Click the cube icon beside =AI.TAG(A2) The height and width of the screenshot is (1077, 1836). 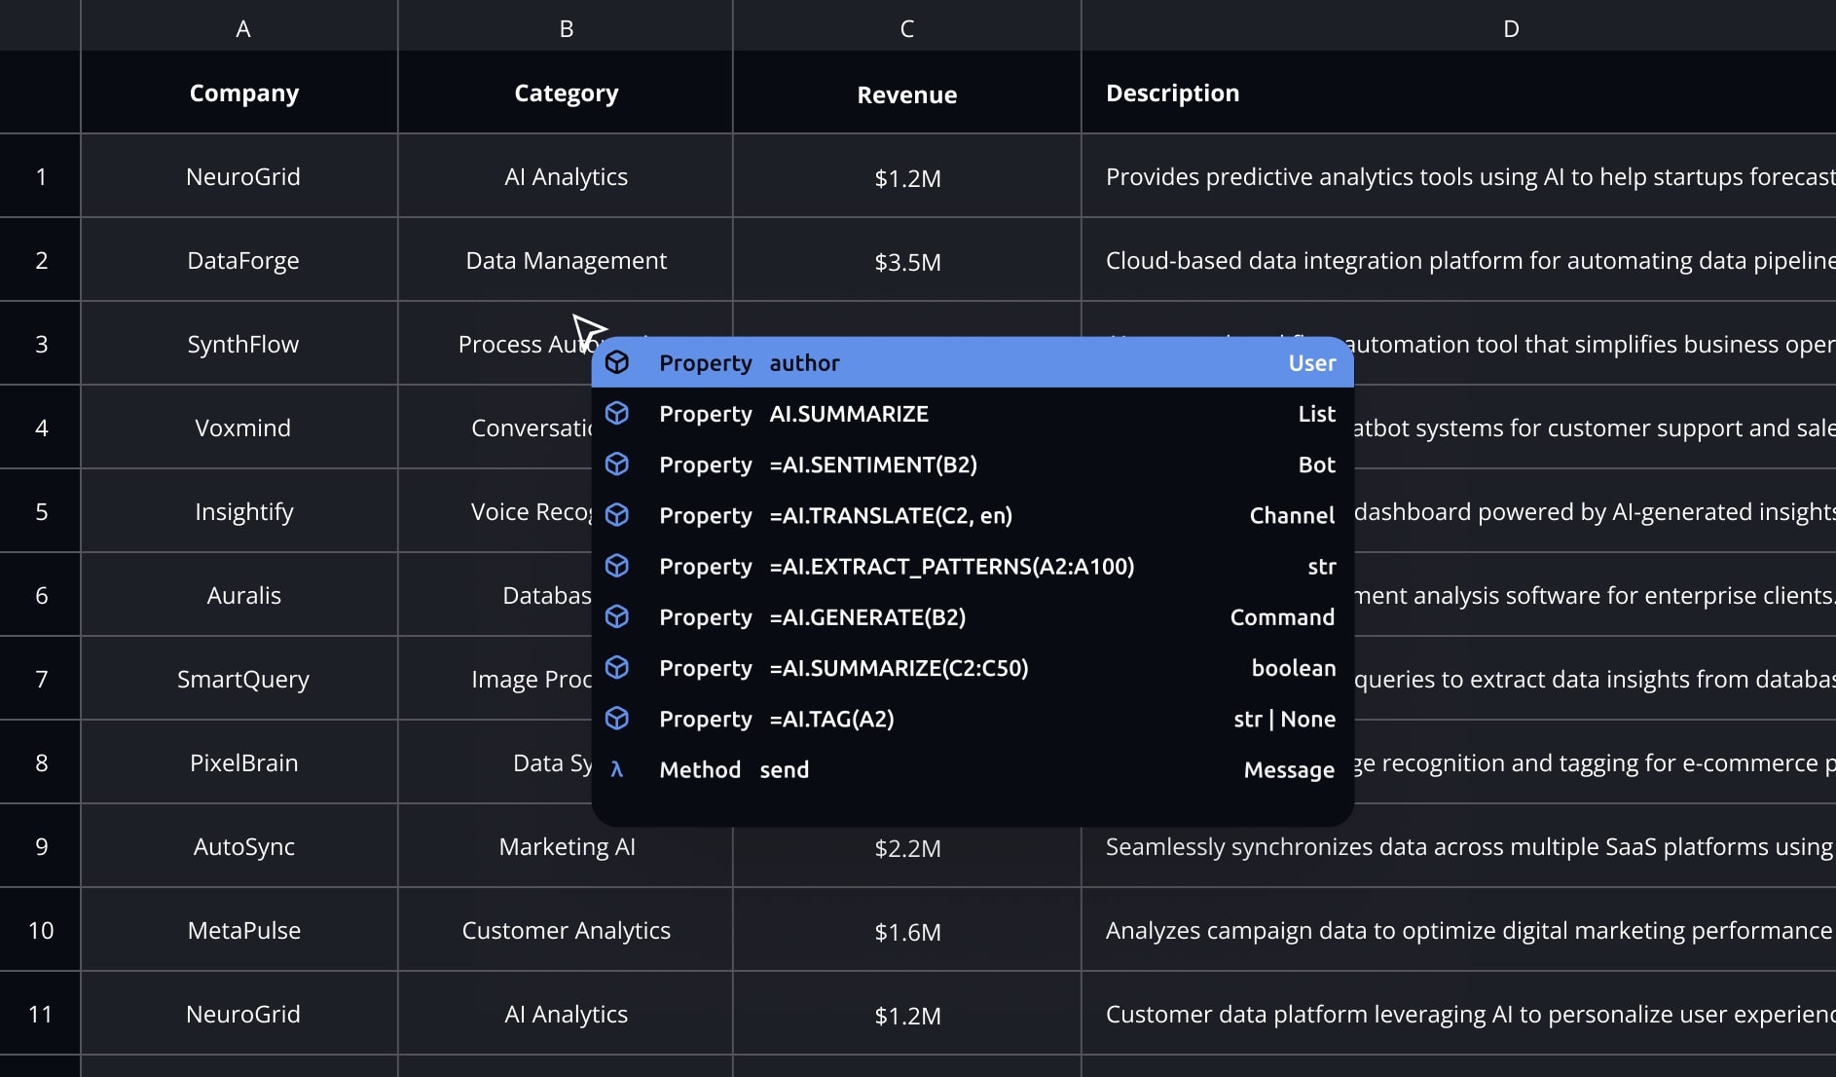pos(617,718)
